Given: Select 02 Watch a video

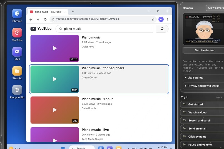Looking at the screenshot, I should coord(202,112).
